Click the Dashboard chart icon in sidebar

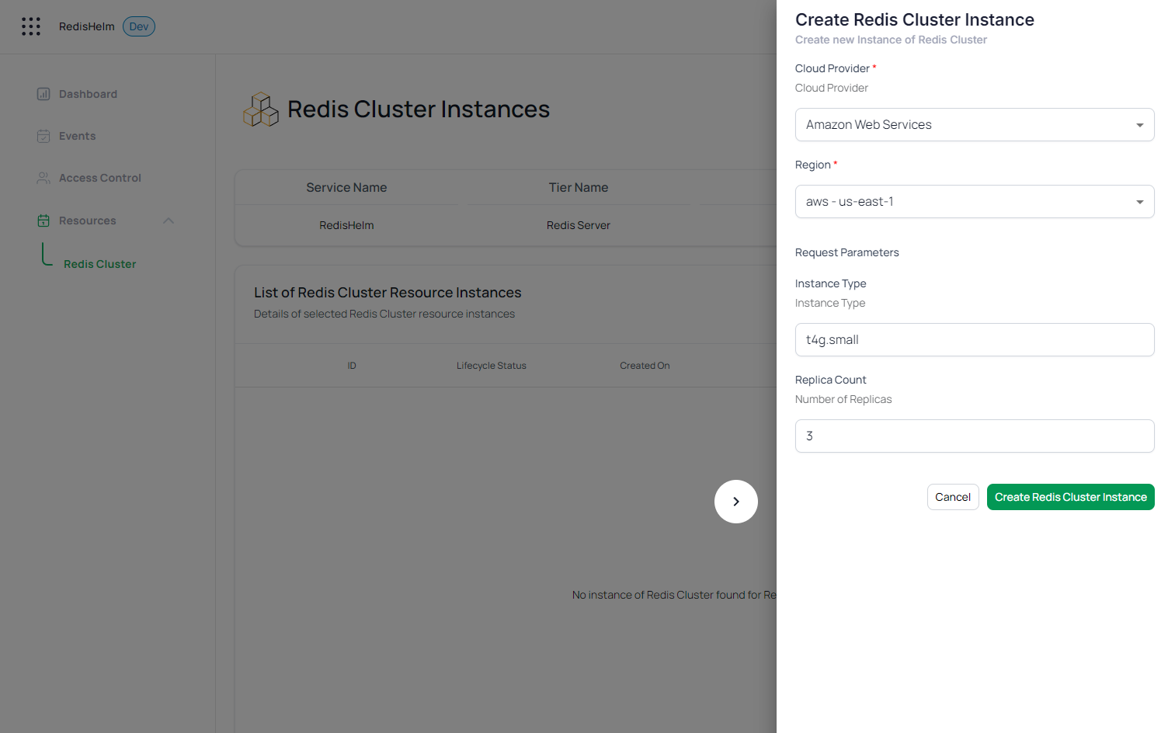tap(43, 94)
